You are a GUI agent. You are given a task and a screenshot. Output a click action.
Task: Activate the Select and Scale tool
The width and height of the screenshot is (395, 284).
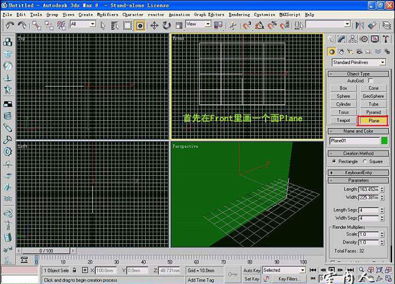click(179, 25)
